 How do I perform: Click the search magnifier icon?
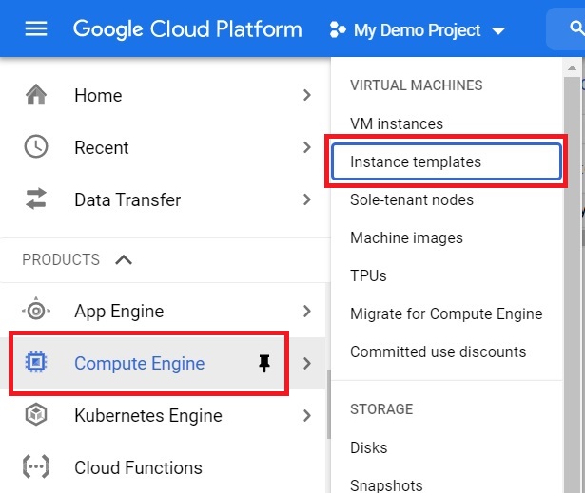pos(576,28)
